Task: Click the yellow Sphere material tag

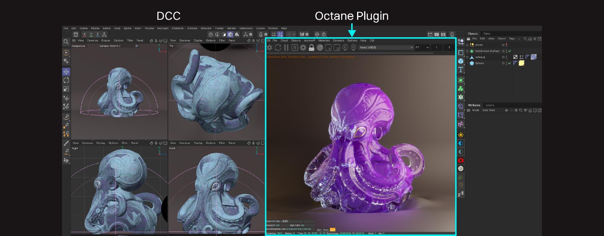Action: (522, 63)
